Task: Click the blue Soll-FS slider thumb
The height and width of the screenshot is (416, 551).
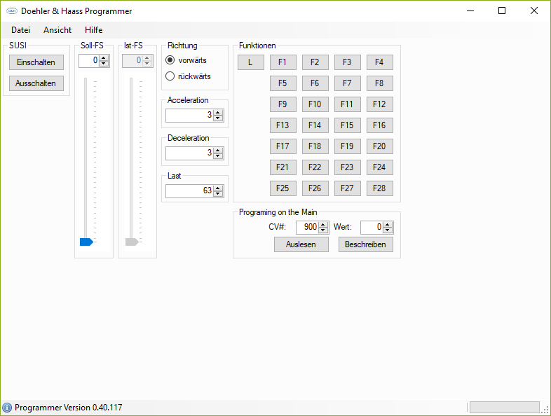Action: tap(86, 242)
